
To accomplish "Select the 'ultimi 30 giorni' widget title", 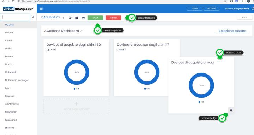I will pyautogui.click(x=74, y=47).
